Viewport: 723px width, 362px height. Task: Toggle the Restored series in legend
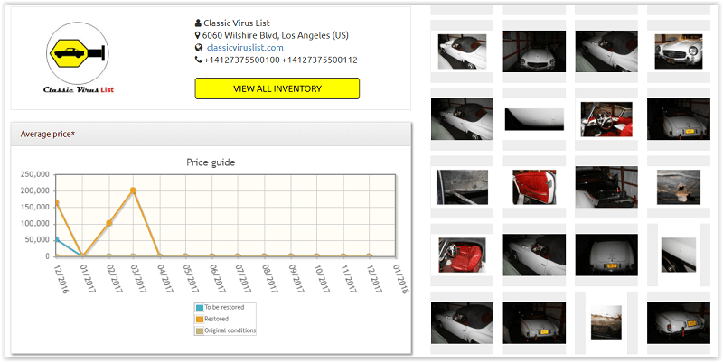[x=217, y=319]
